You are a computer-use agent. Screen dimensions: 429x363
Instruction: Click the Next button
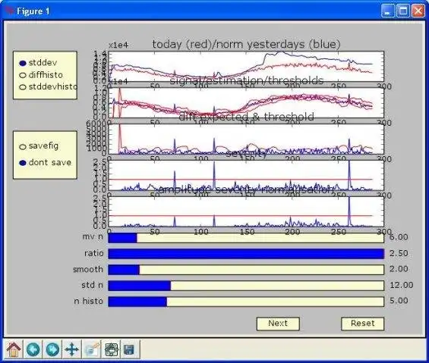[x=278, y=324]
